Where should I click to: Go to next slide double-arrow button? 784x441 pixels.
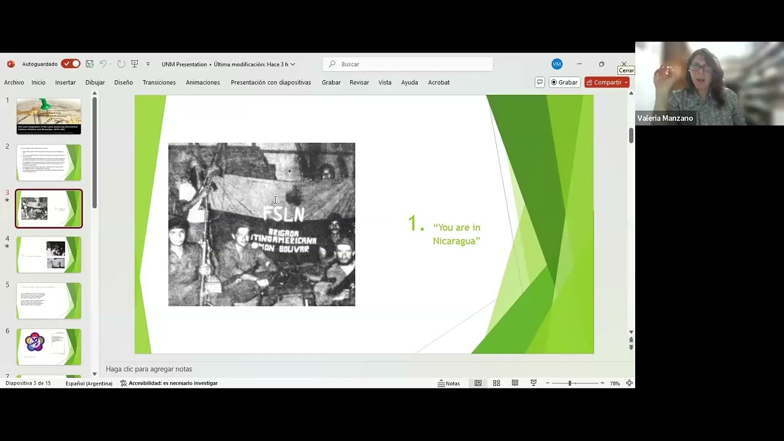pyautogui.click(x=631, y=347)
